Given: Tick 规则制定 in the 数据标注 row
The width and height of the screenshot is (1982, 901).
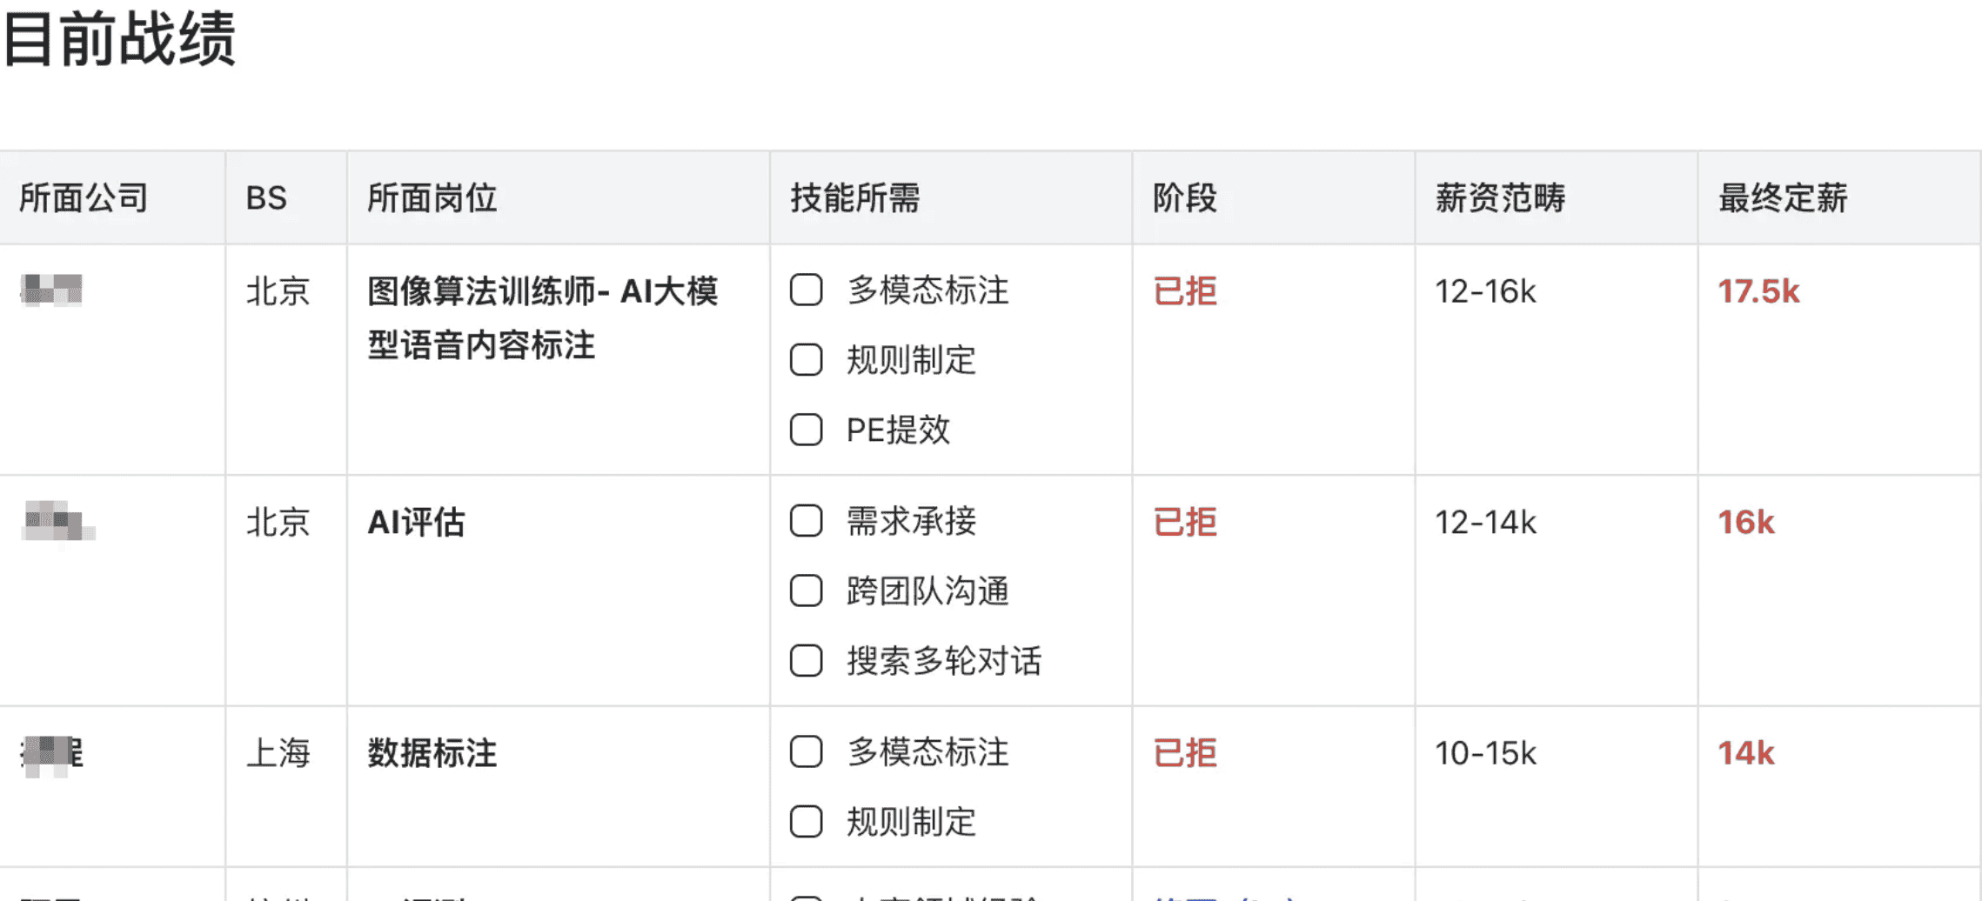Looking at the screenshot, I should pyautogui.click(x=806, y=822).
